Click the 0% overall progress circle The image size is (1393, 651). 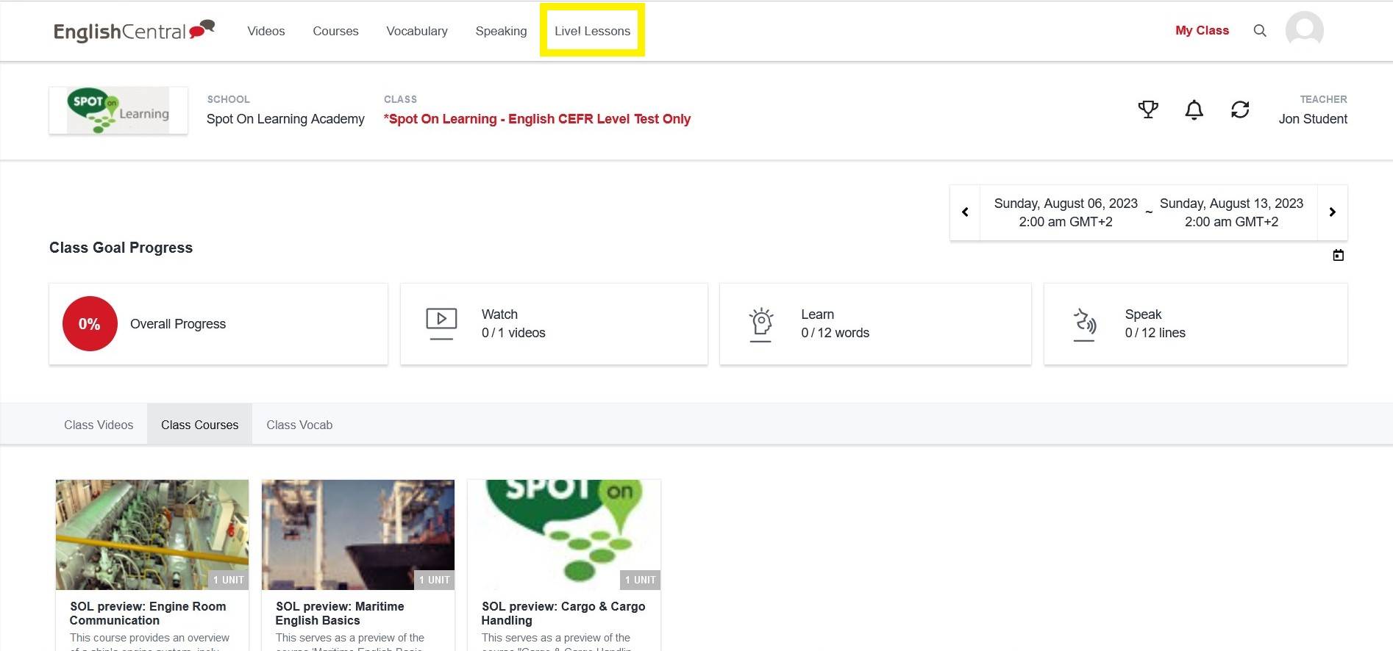90,324
